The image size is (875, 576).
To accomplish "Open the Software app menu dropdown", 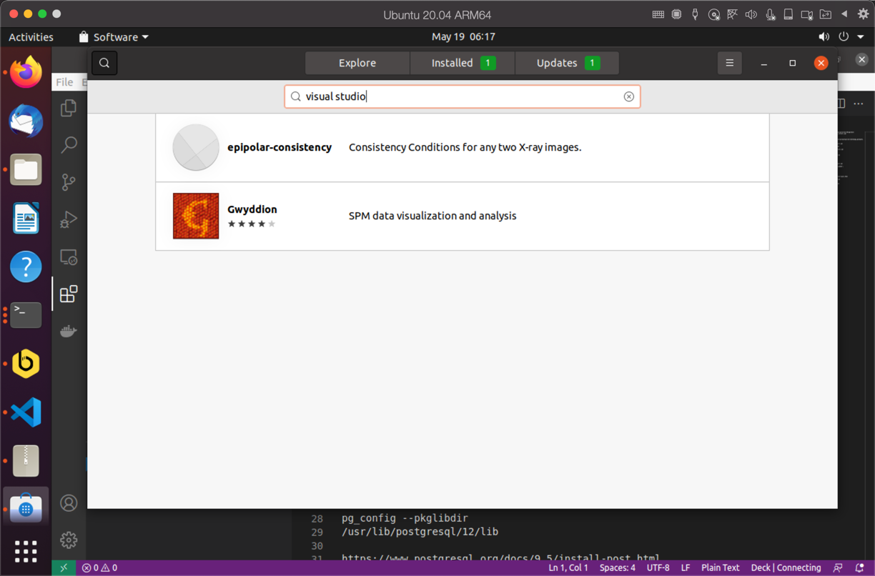I will [114, 37].
